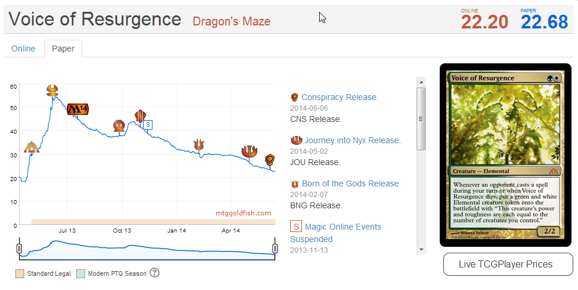Screen dimensions: 578x290
Task: Open the Dragon's Maze set link
Action: (231, 22)
